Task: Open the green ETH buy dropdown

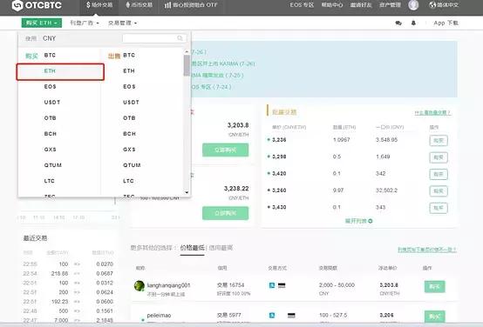Action: coord(42,23)
